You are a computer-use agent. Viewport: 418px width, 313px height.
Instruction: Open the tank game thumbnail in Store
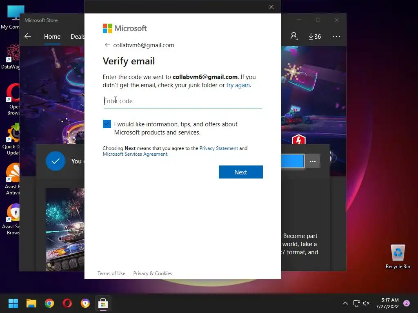pyautogui.click(x=65, y=230)
